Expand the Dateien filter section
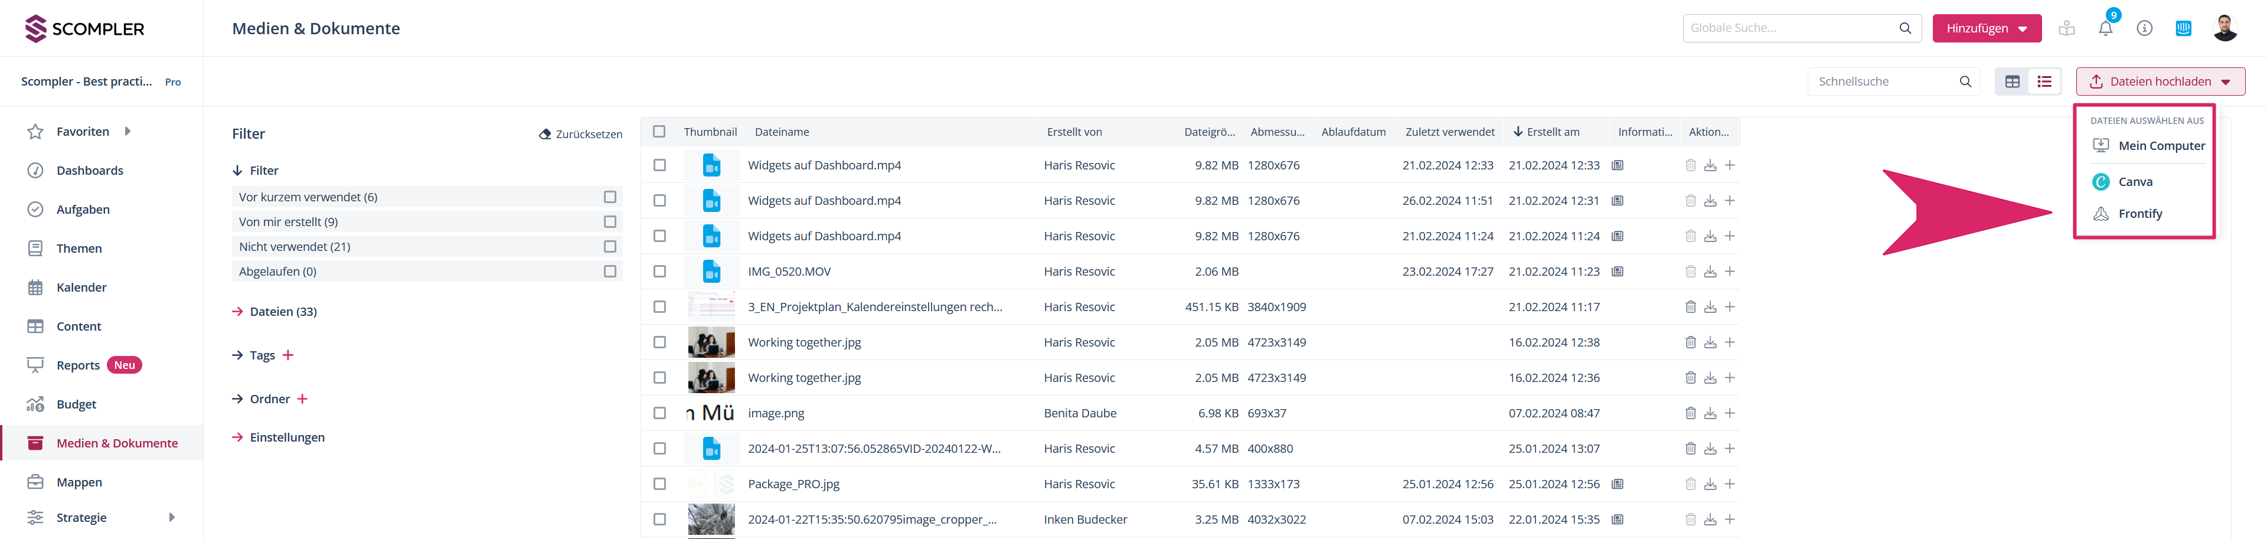 (283, 312)
